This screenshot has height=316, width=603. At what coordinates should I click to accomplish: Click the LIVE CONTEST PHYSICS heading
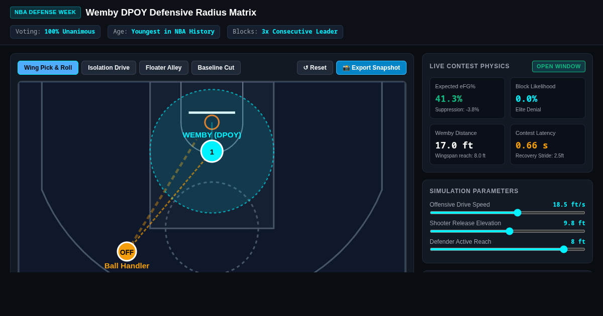tap(469, 66)
